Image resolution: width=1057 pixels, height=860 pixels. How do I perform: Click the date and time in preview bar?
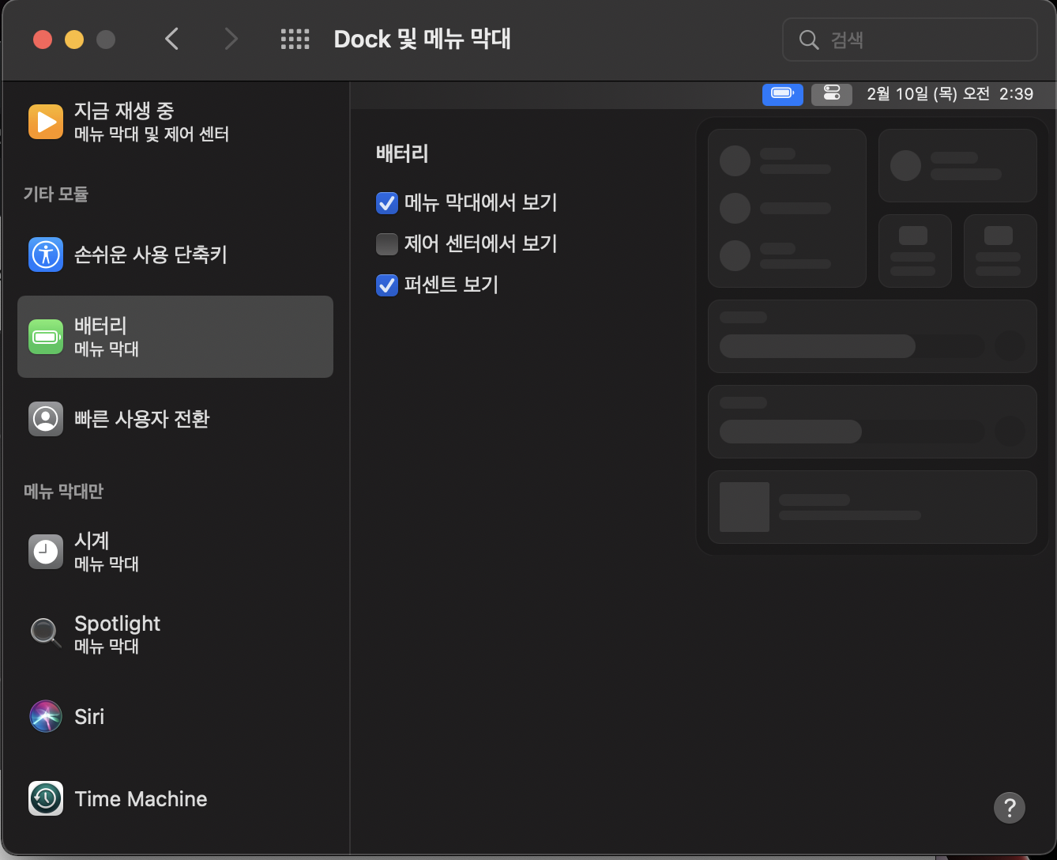[x=950, y=94]
